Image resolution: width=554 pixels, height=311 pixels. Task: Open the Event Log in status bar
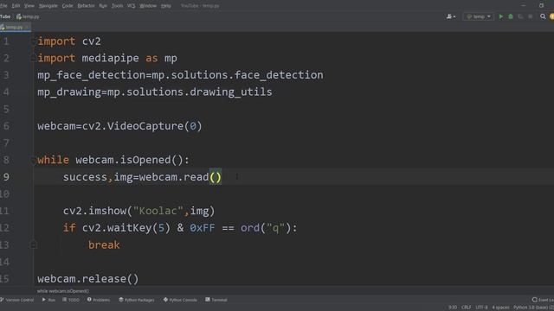point(543,300)
